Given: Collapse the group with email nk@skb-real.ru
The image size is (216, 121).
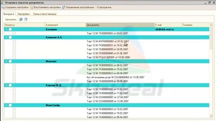Looking at the screenshot, I should pos(6,29).
